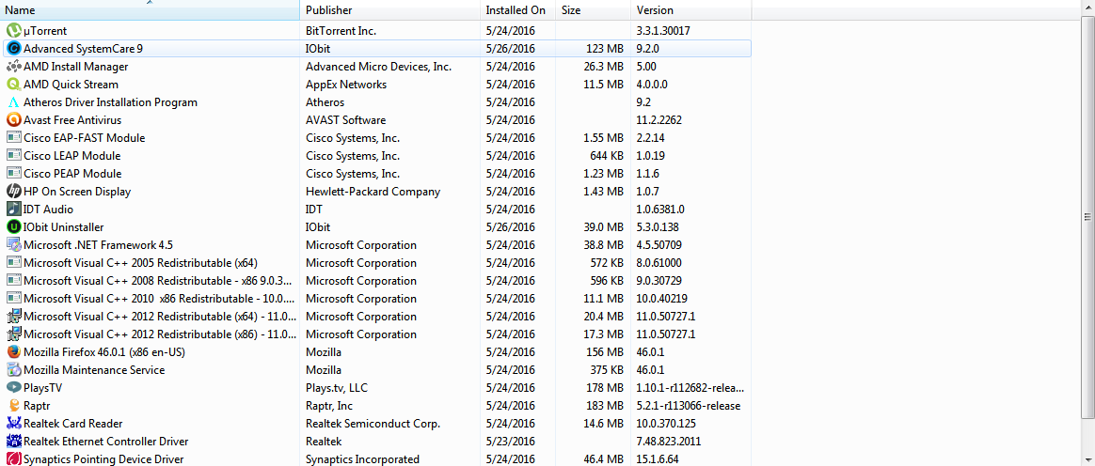Screen dimensions: 1095x466
Task: Click the Synaptics Pointing Device Driver icon
Action: pyautogui.click(x=14, y=459)
